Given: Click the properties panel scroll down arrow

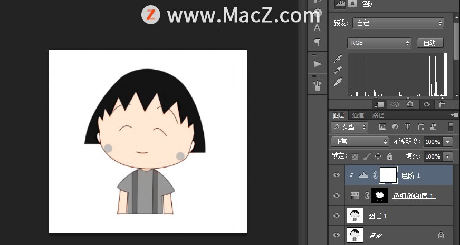Looking at the screenshot, I should pos(456,95).
